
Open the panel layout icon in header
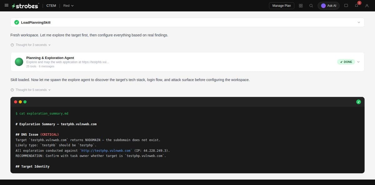coord(346,6)
